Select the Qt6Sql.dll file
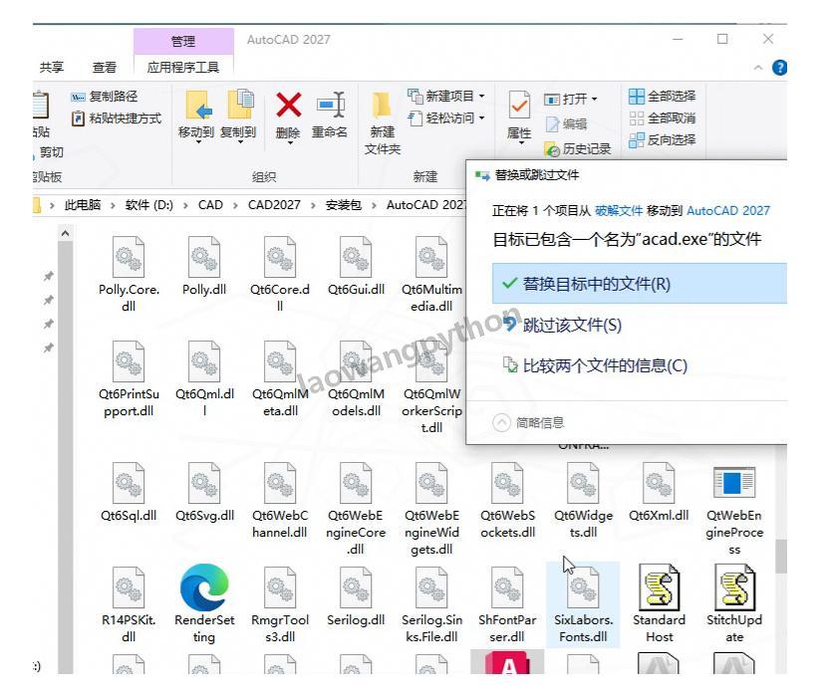Viewport: 820px width, 697px height. tap(129, 492)
